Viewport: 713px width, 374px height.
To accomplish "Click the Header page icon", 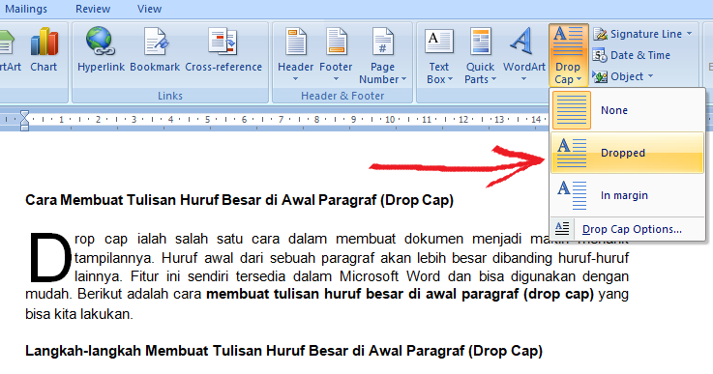I will (296, 42).
